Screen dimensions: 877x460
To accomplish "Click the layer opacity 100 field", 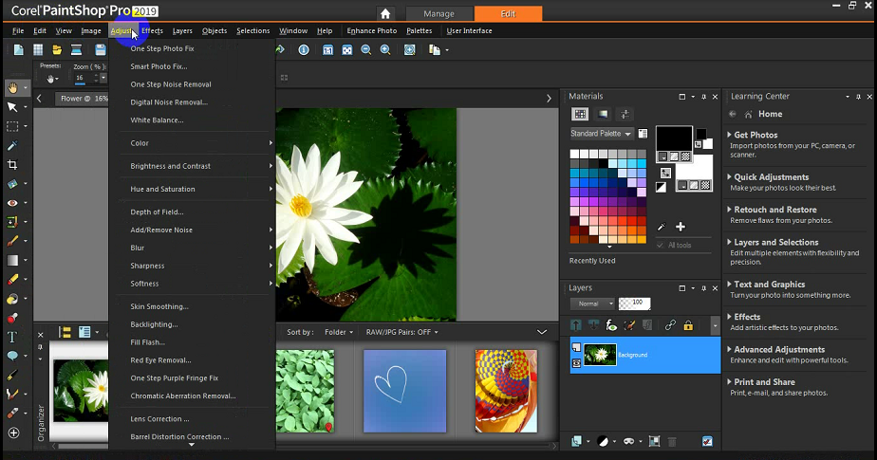I will click(x=635, y=304).
